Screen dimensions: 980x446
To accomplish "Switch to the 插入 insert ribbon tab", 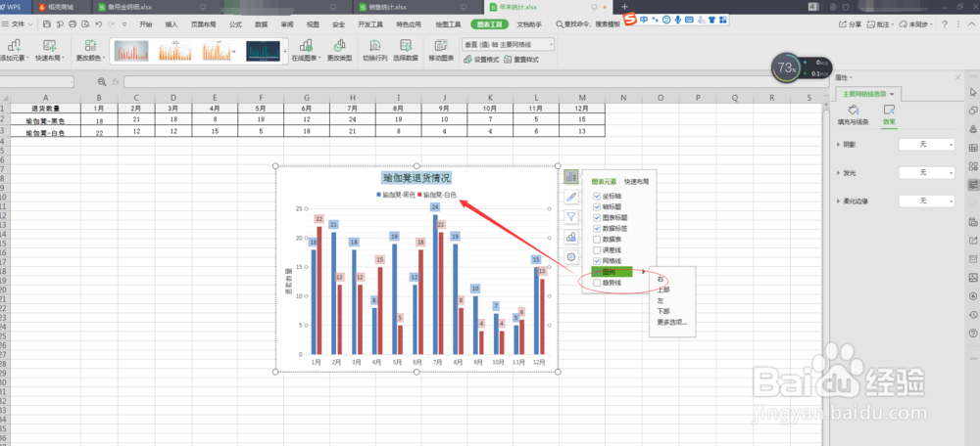I will pos(171,24).
